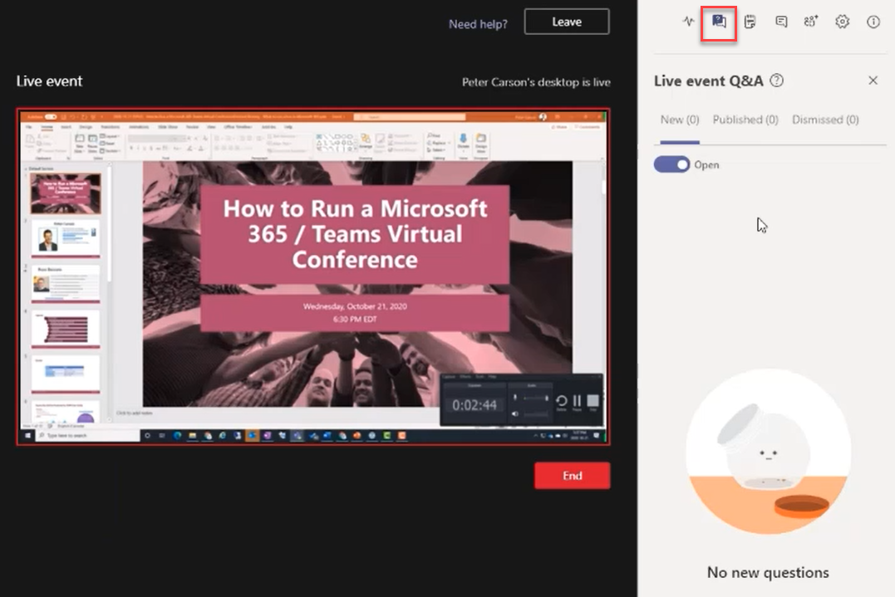
Task: Open the PowerPoint Insert tab
Action: 66,127
